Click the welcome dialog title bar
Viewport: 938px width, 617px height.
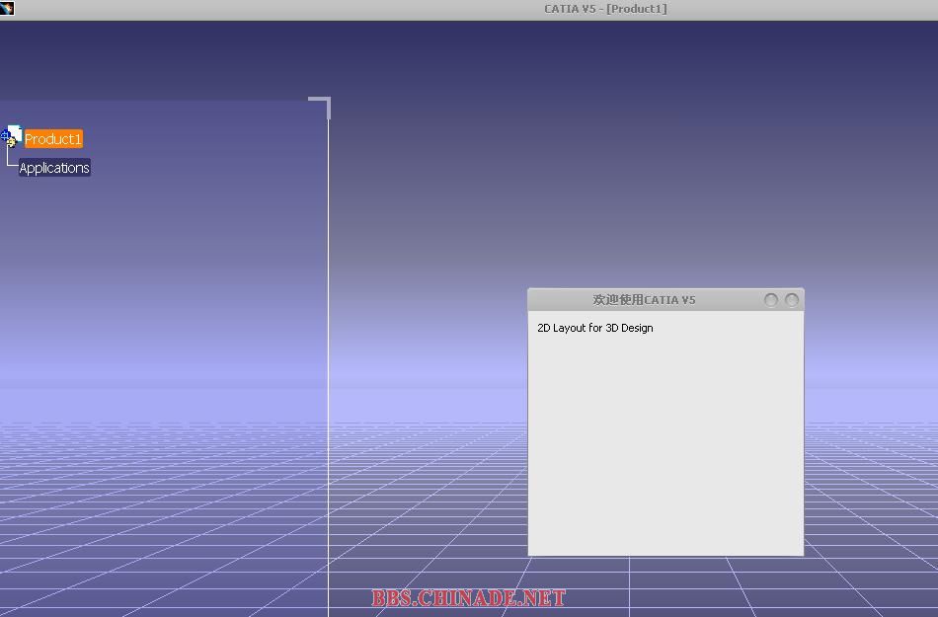(x=644, y=300)
